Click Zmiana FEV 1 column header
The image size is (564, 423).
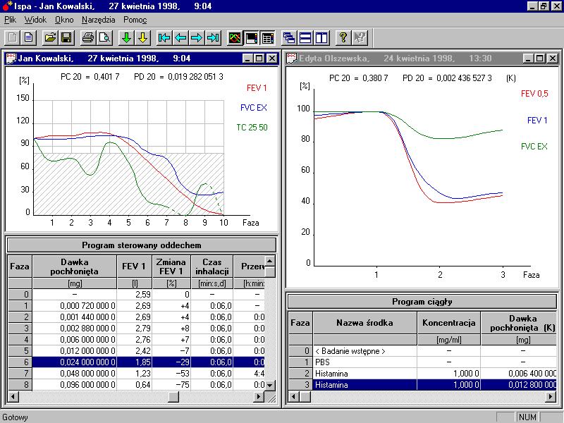click(x=171, y=266)
